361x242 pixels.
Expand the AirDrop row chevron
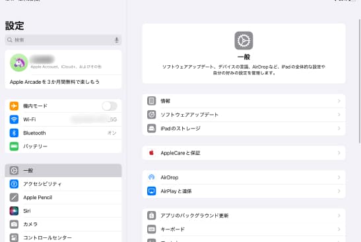click(x=339, y=177)
